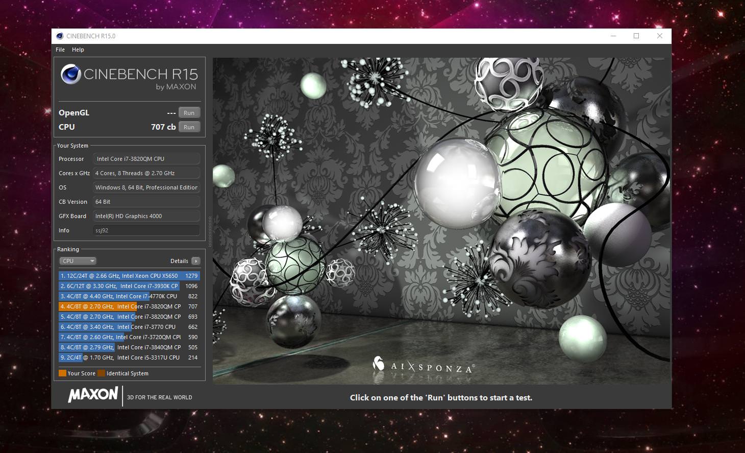Click the CB Version 64 Bit field
Image resolution: width=745 pixels, height=453 pixels.
tap(146, 202)
